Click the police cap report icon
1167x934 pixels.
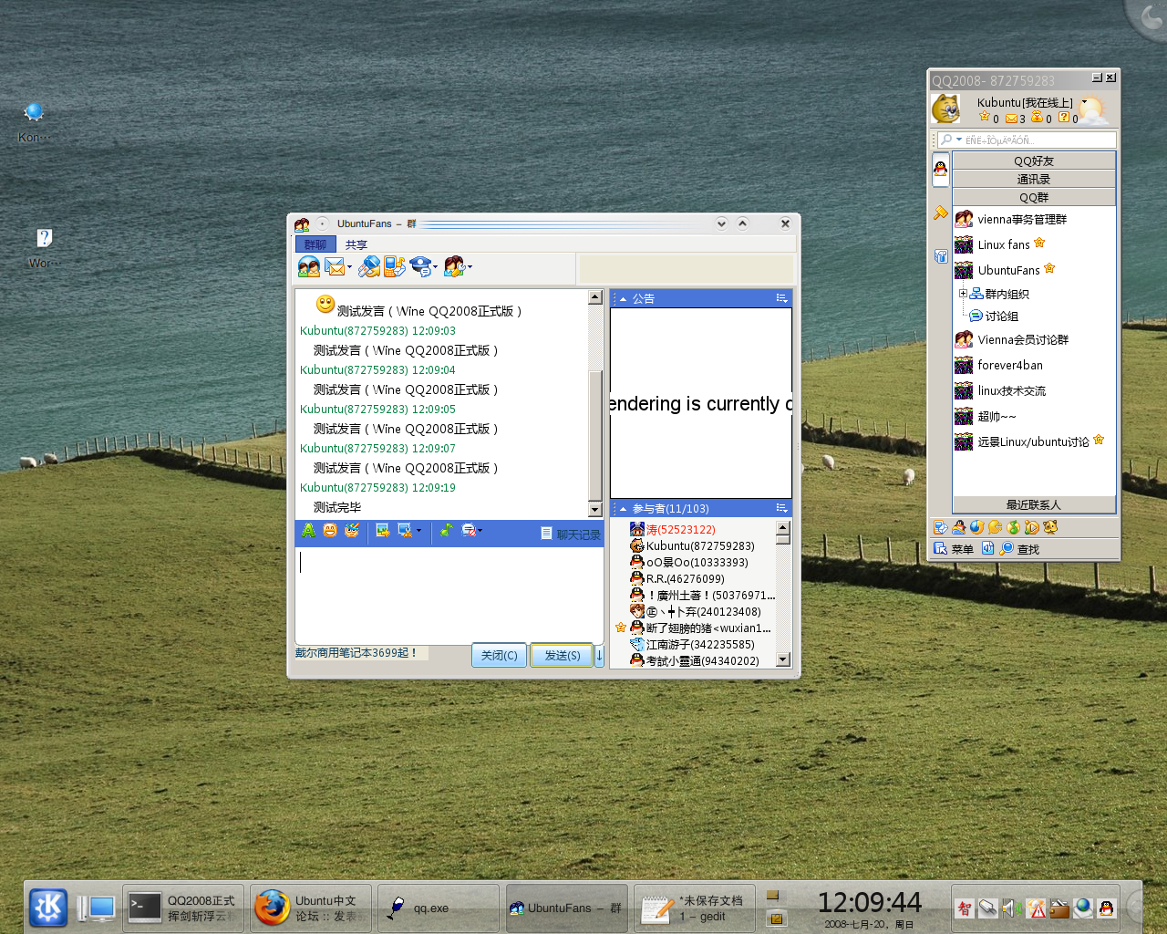(x=419, y=266)
